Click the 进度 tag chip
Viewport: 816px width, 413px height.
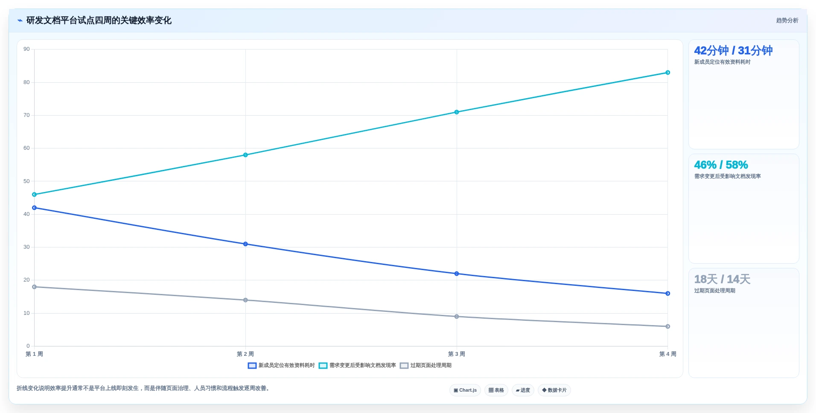523,390
